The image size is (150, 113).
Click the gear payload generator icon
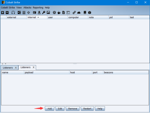[54, 13]
